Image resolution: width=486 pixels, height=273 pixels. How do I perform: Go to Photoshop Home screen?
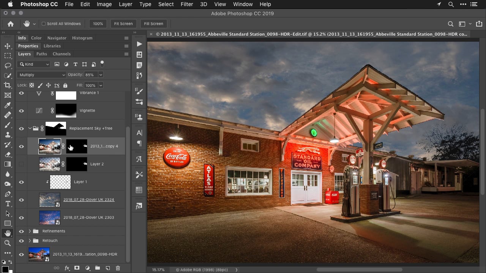tap(11, 24)
